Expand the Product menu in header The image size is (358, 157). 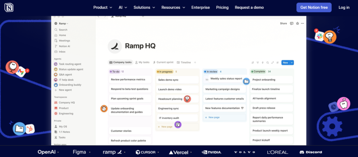(102, 7)
